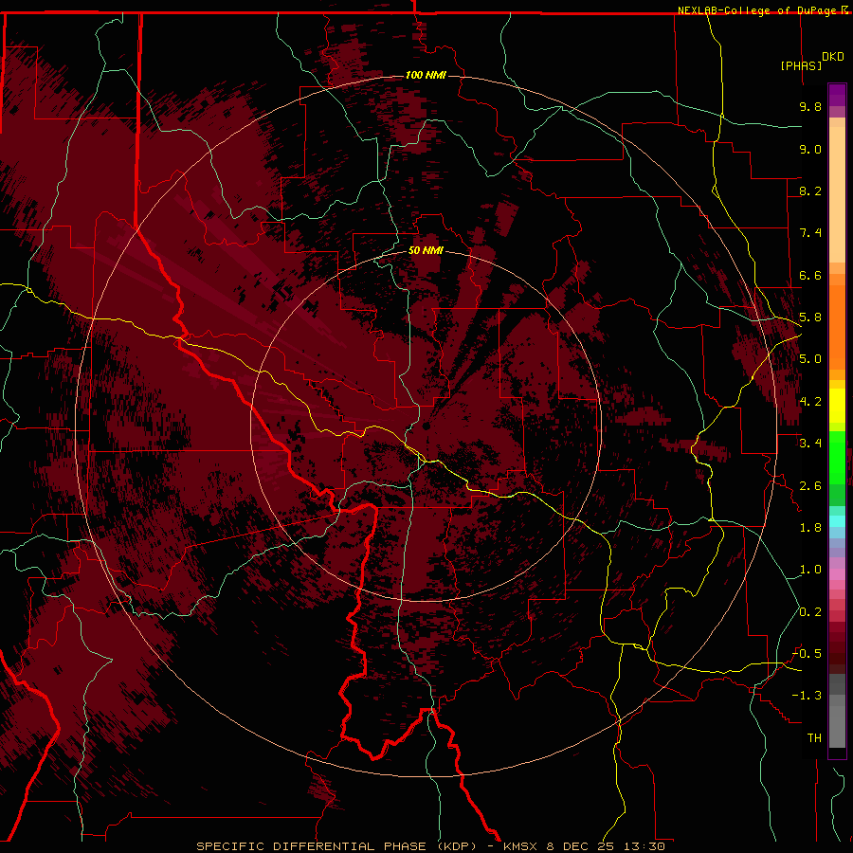Click the -0.5 value on the color scale
This screenshot has width=853, height=853.
pyautogui.click(x=807, y=654)
